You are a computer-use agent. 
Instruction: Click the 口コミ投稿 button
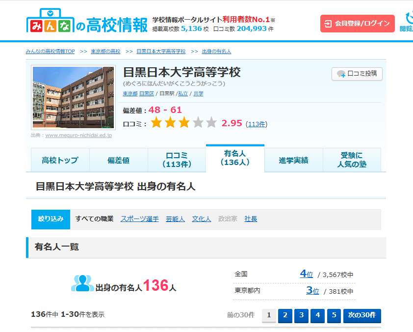click(x=357, y=74)
